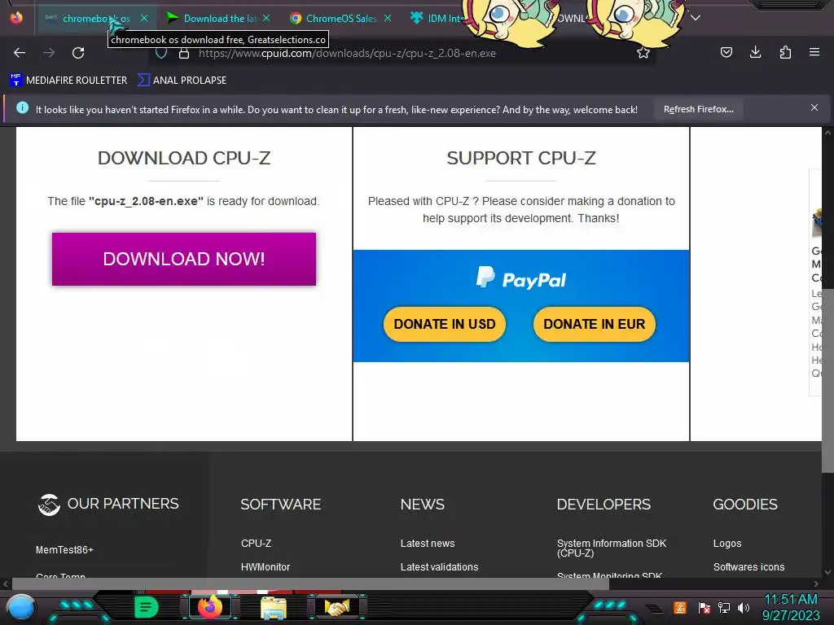The image size is (834, 625).
Task: Open the CPU-Z software footer link
Action: coord(256,543)
